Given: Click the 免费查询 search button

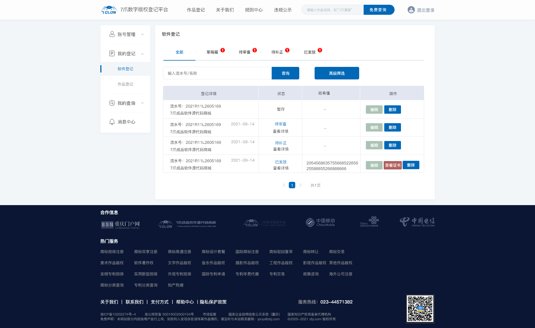Looking at the screenshot, I should point(379,10).
